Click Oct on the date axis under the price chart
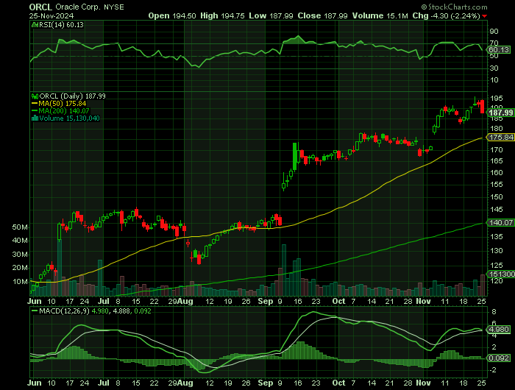 (338, 301)
